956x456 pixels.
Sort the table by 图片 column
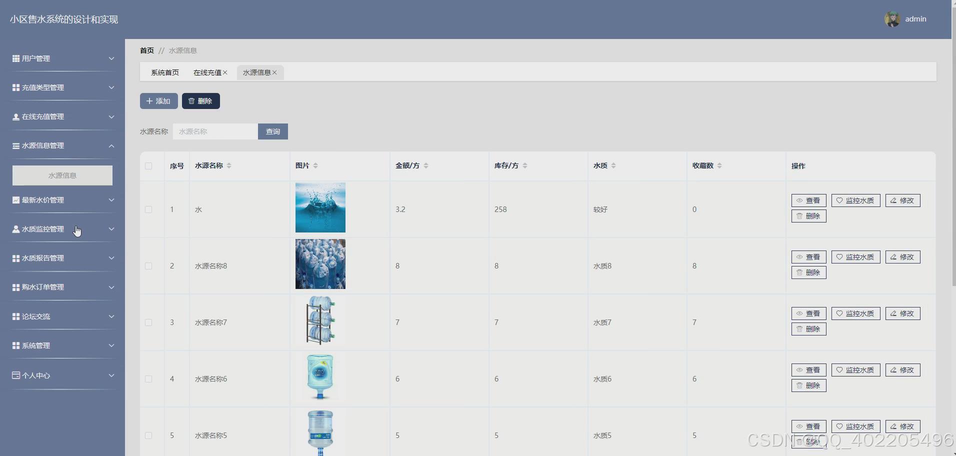pyautogui.click(x=315, y=165)
